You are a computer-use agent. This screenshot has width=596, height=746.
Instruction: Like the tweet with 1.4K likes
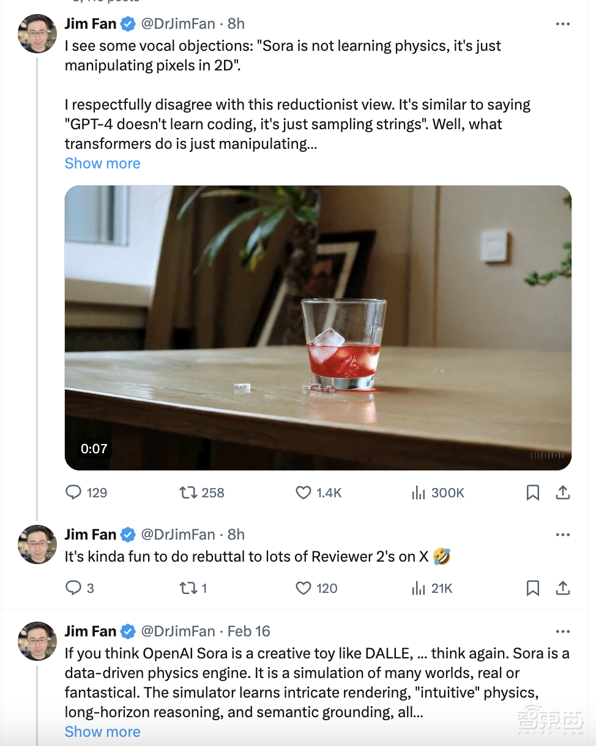pos(304,492)
